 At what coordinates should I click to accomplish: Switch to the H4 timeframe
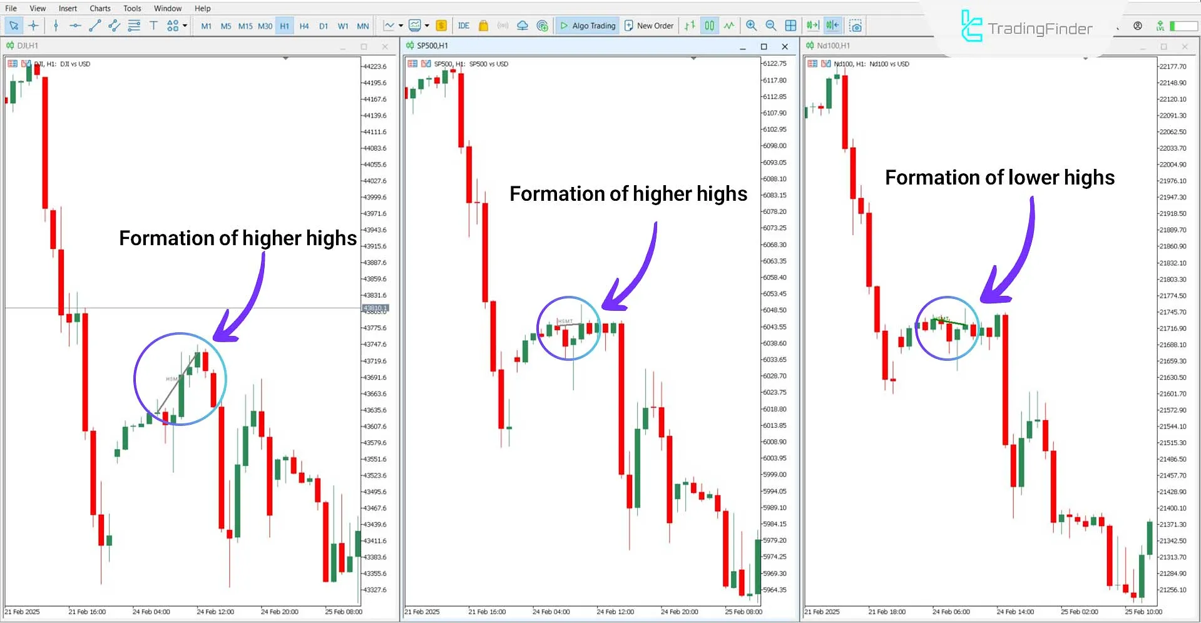click(304, 26)
